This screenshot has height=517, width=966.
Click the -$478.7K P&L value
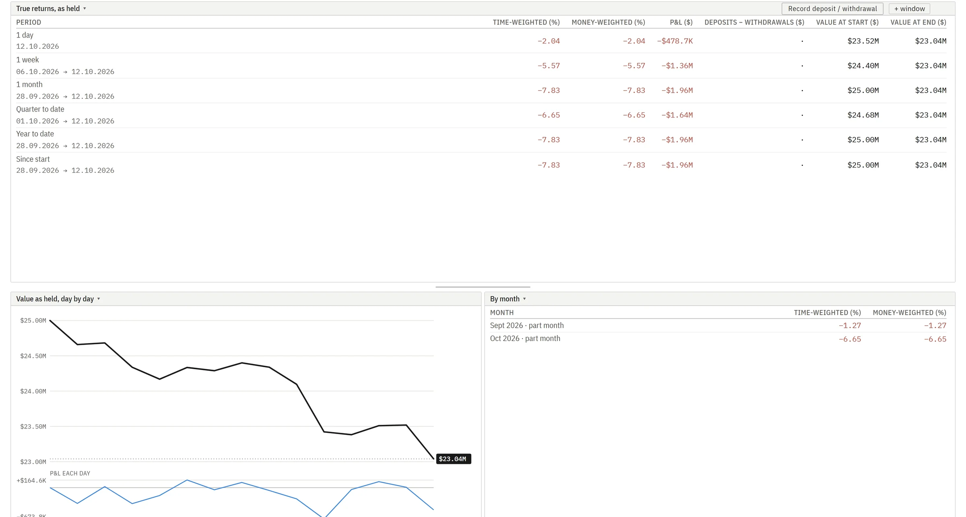point(675,41)
